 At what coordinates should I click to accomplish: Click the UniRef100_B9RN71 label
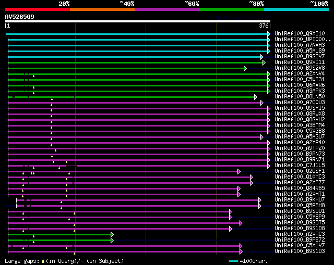pyautogui.click(x=300, y=160)
